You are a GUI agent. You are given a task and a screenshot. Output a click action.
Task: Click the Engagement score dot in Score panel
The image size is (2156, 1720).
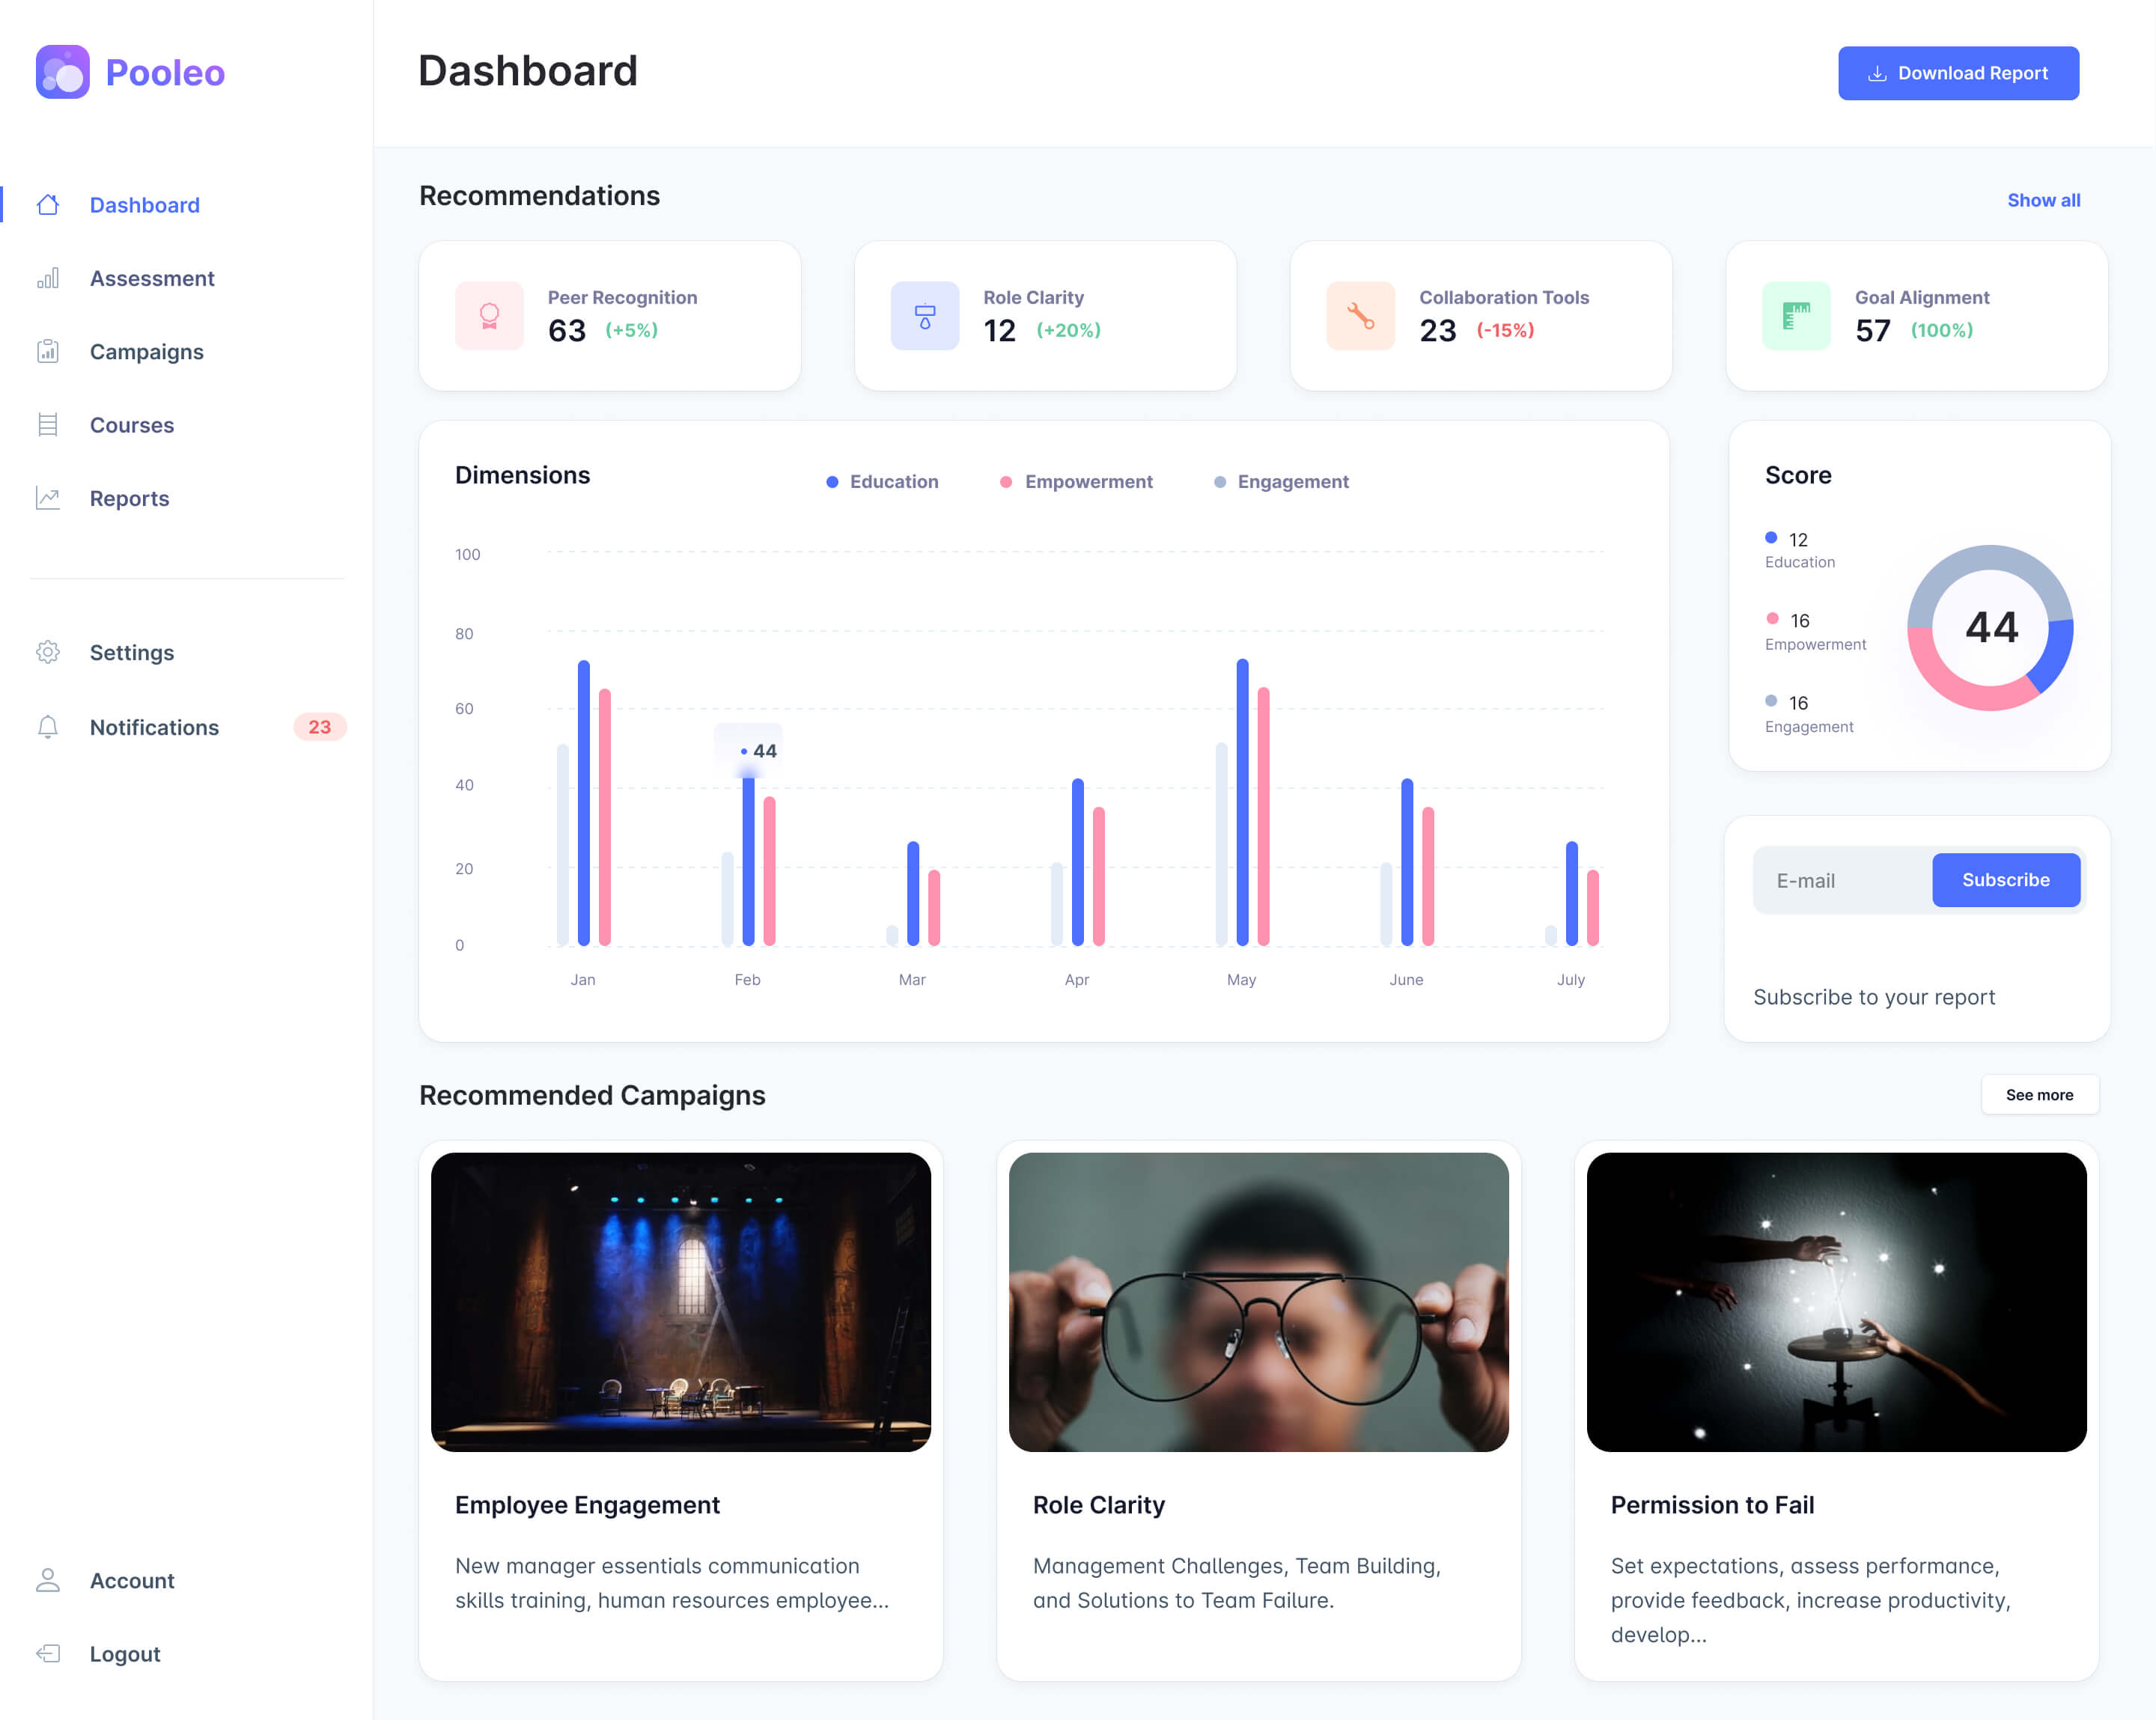coord(1771,701)
